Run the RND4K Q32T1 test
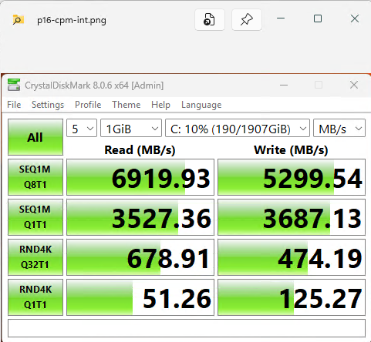 35,257
